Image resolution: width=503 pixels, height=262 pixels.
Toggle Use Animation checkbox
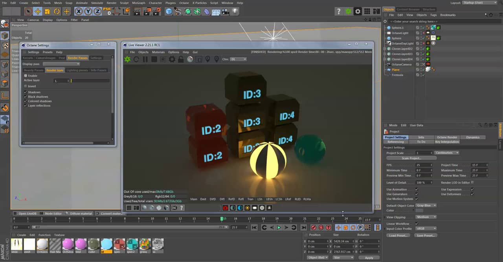click(417, 189)
